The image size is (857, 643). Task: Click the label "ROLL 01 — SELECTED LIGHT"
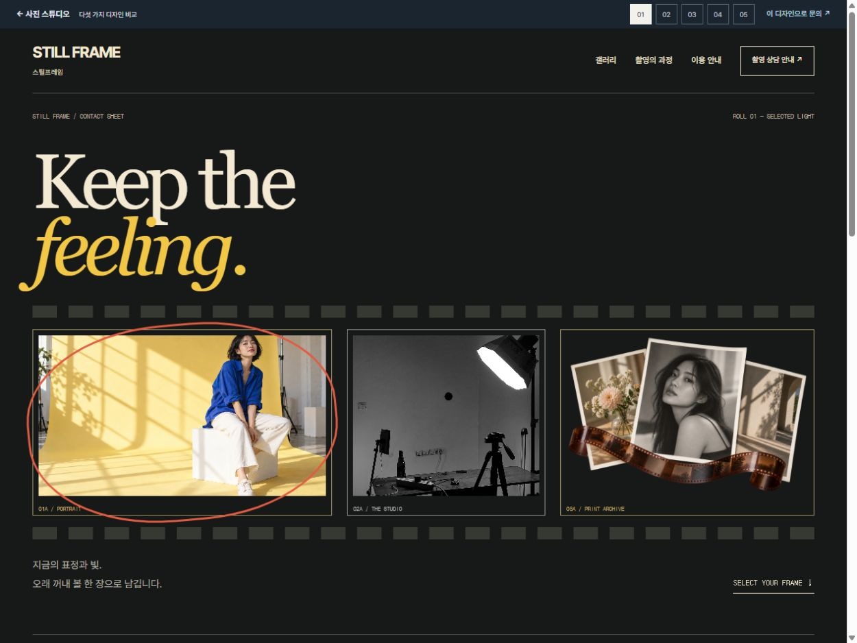click(x=773, y=117)
